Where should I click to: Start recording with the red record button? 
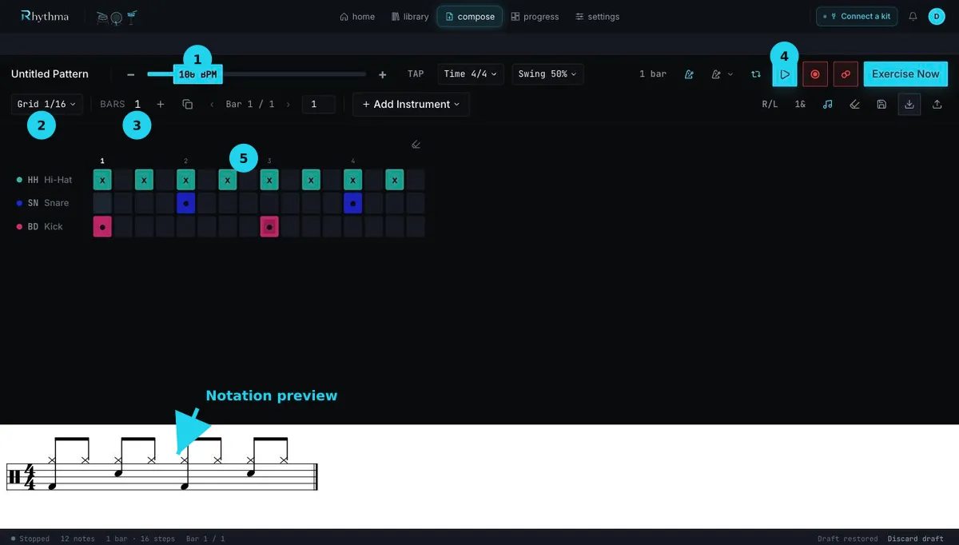[815, 74]
